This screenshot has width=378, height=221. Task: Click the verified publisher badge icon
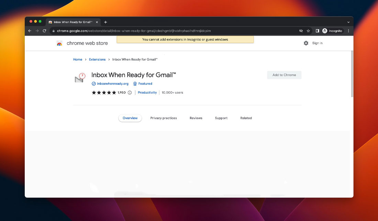pos(93,83)
